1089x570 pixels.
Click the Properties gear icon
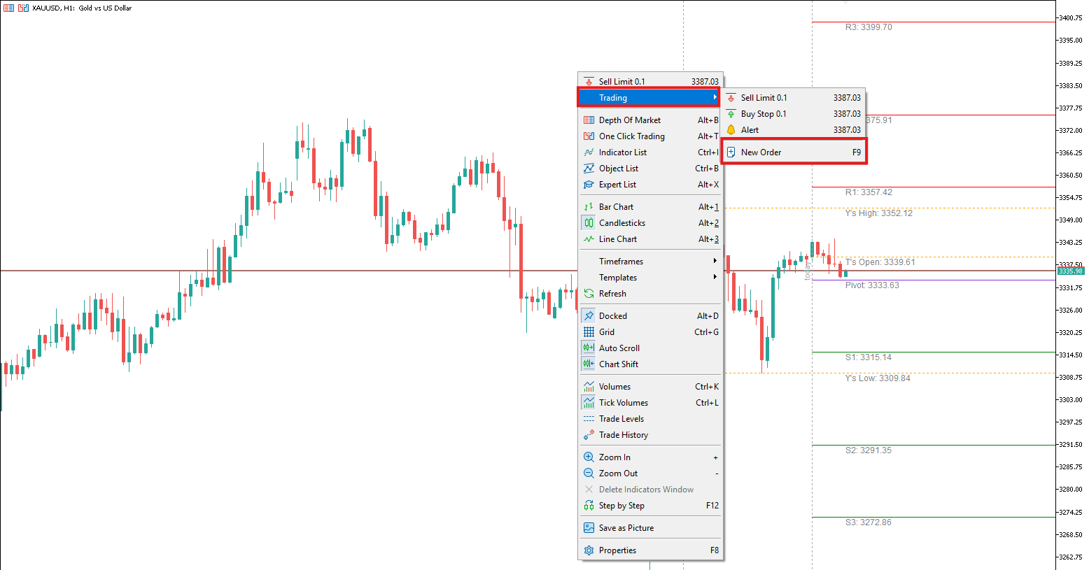point(589,550)
